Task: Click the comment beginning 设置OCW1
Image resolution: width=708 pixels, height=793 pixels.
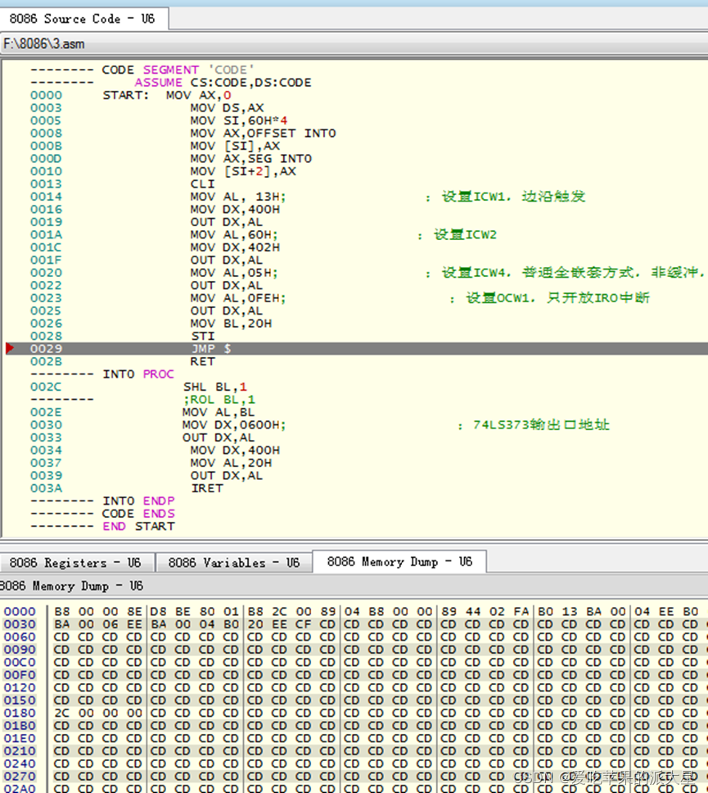Action: click(x=557, y=297)
